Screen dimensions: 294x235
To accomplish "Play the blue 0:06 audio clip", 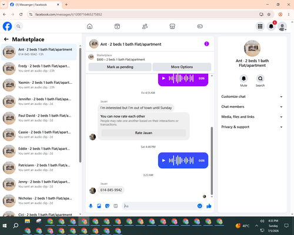I will [163, 161].
